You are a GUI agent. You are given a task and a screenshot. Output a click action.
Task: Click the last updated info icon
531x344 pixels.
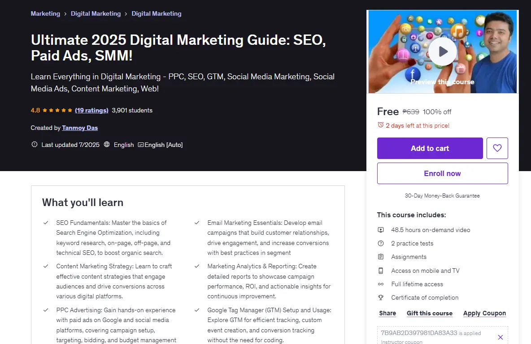pyautogui.click(x=34, y=144)
